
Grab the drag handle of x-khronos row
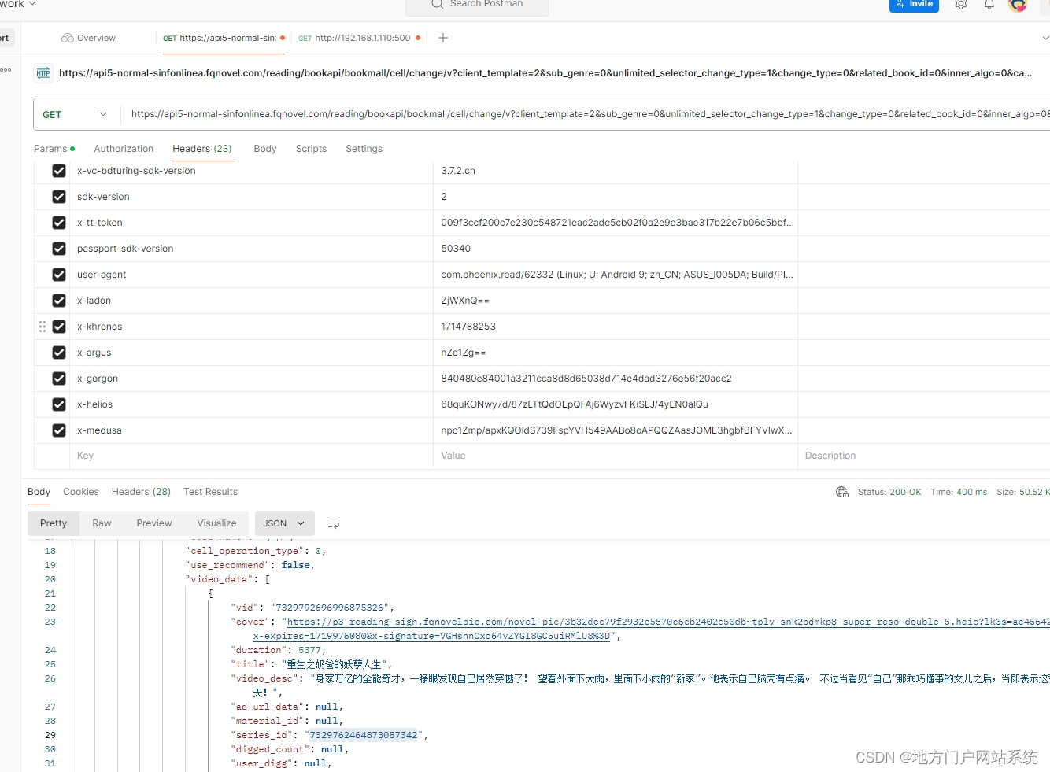tap(43, 327)
